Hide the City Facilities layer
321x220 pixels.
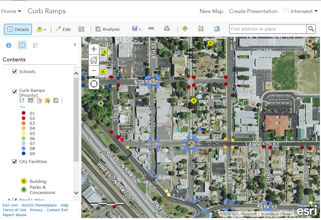[14, 162]
